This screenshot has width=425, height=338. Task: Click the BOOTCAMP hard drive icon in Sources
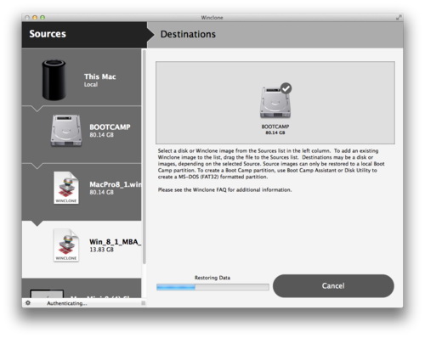66,131
